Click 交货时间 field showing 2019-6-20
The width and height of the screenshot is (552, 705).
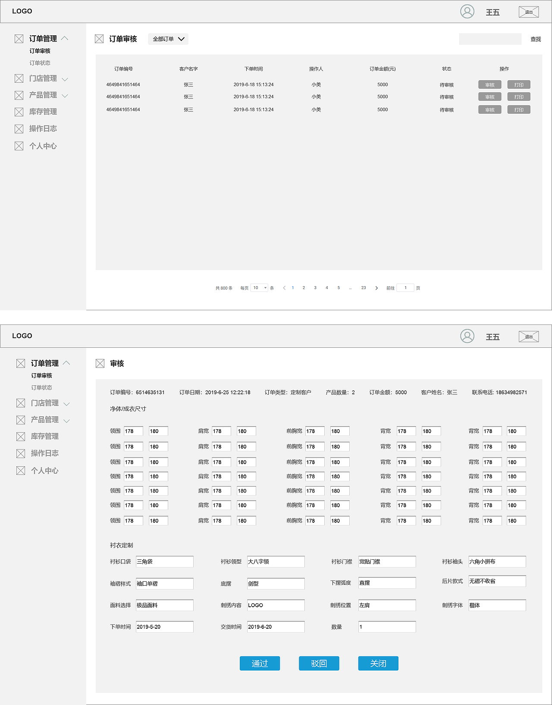[276, 627]
